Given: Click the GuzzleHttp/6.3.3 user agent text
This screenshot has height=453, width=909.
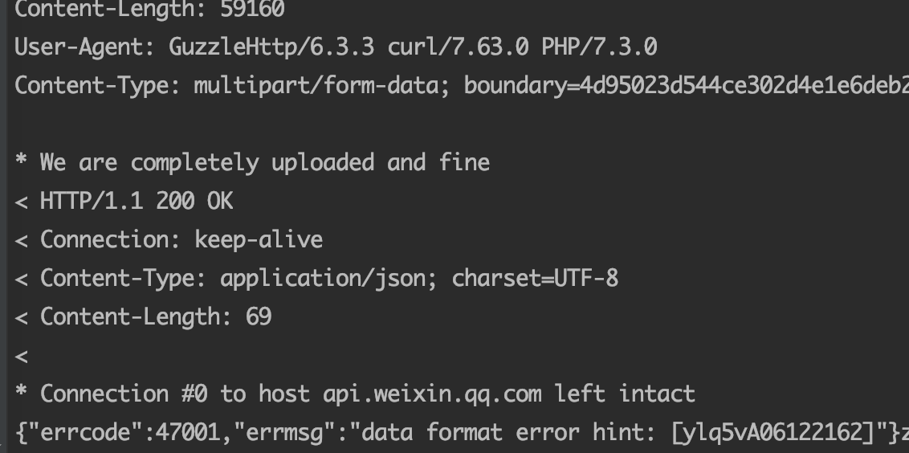Looking at the screenshot, I should pyautogui.click(x=271, y=47).
